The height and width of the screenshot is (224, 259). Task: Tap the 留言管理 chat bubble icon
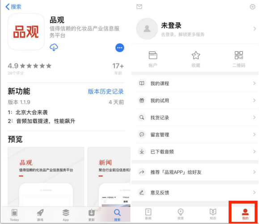tap(142, 134)
